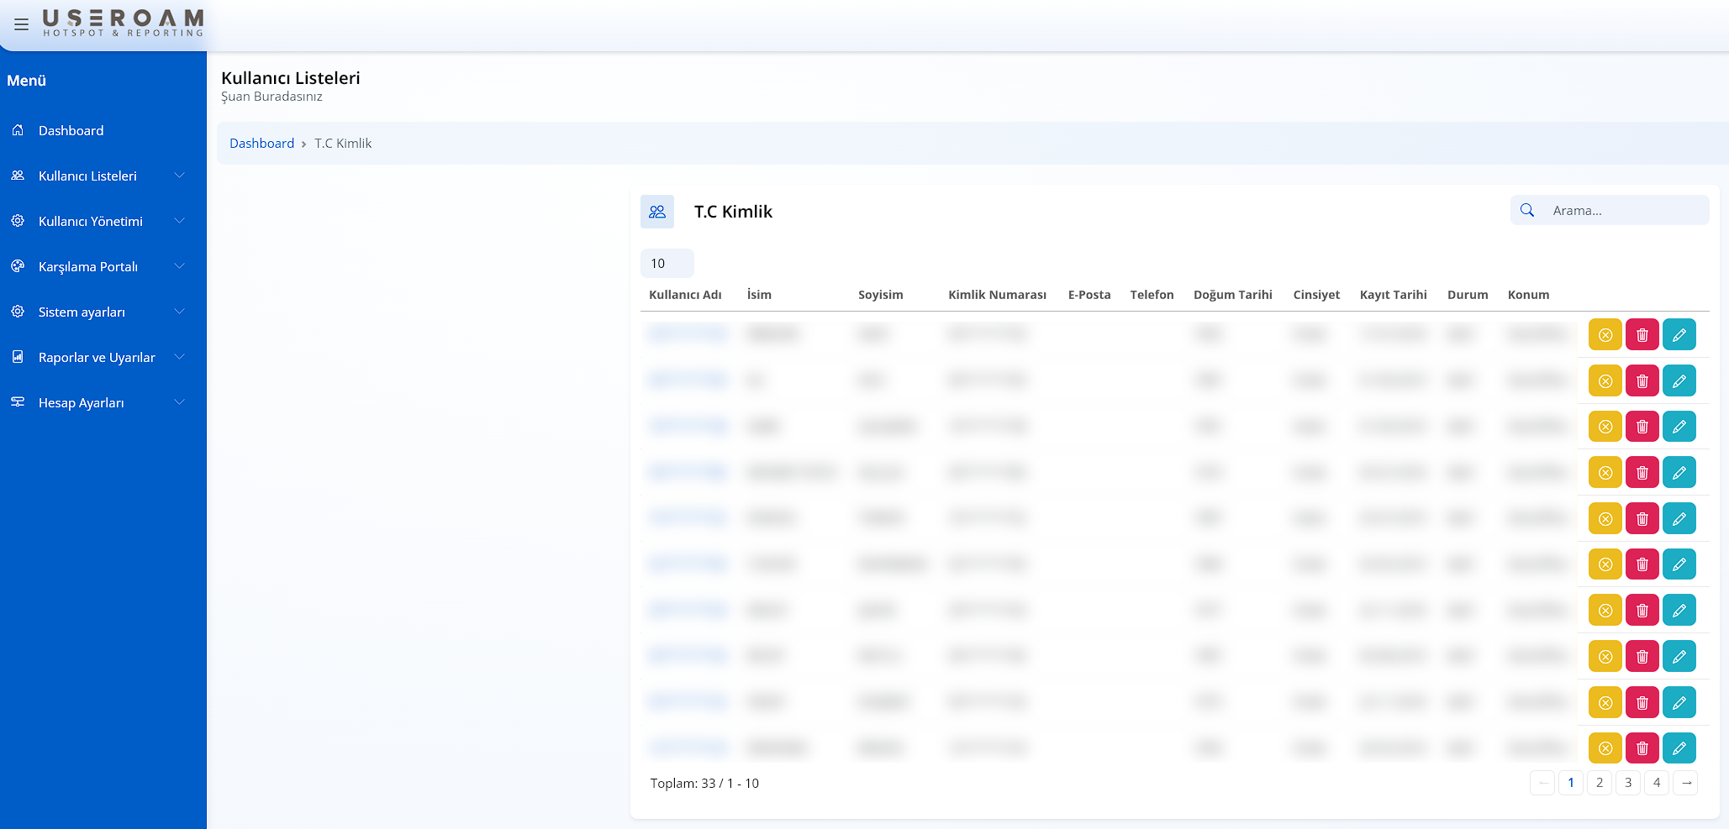Click the teal edit pencil in first row
Viewport: 1729px width, 829px height.
click(x=1679, y=335)
